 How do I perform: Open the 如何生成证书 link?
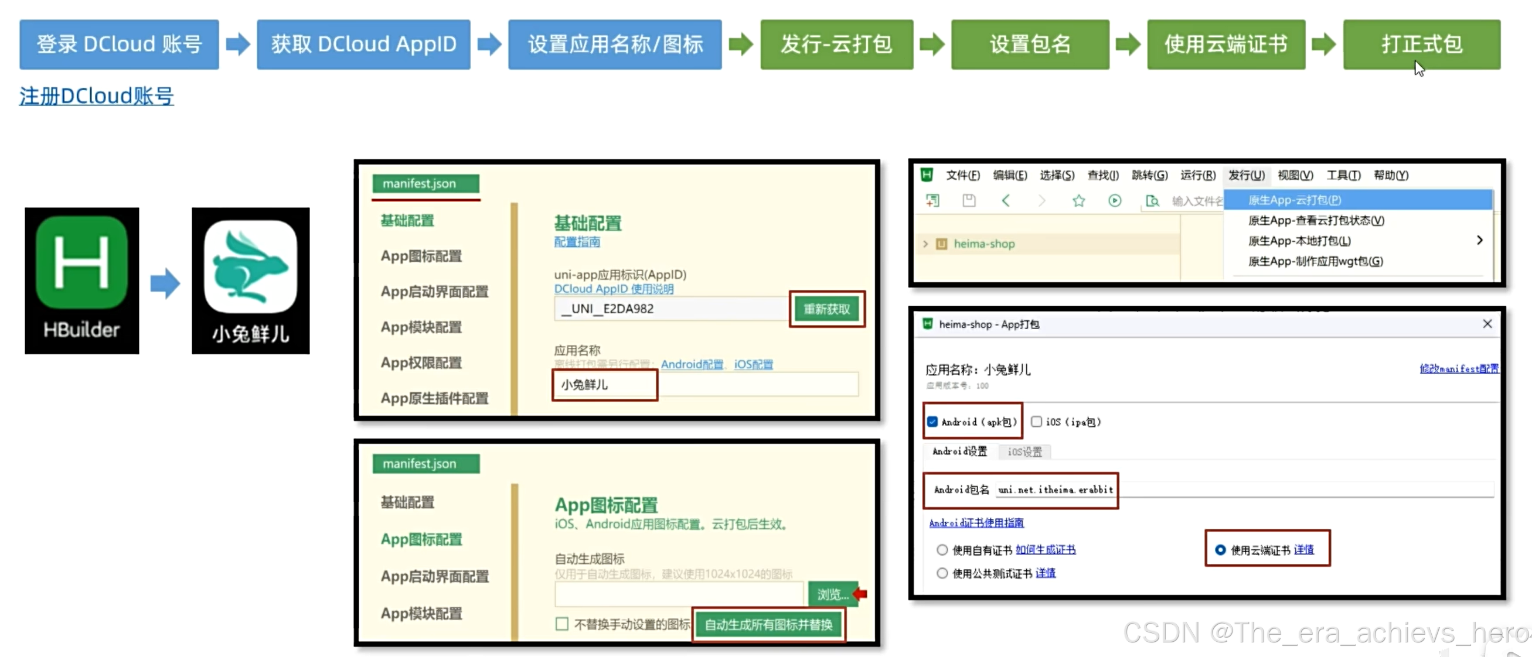(x=1046, y=549)
